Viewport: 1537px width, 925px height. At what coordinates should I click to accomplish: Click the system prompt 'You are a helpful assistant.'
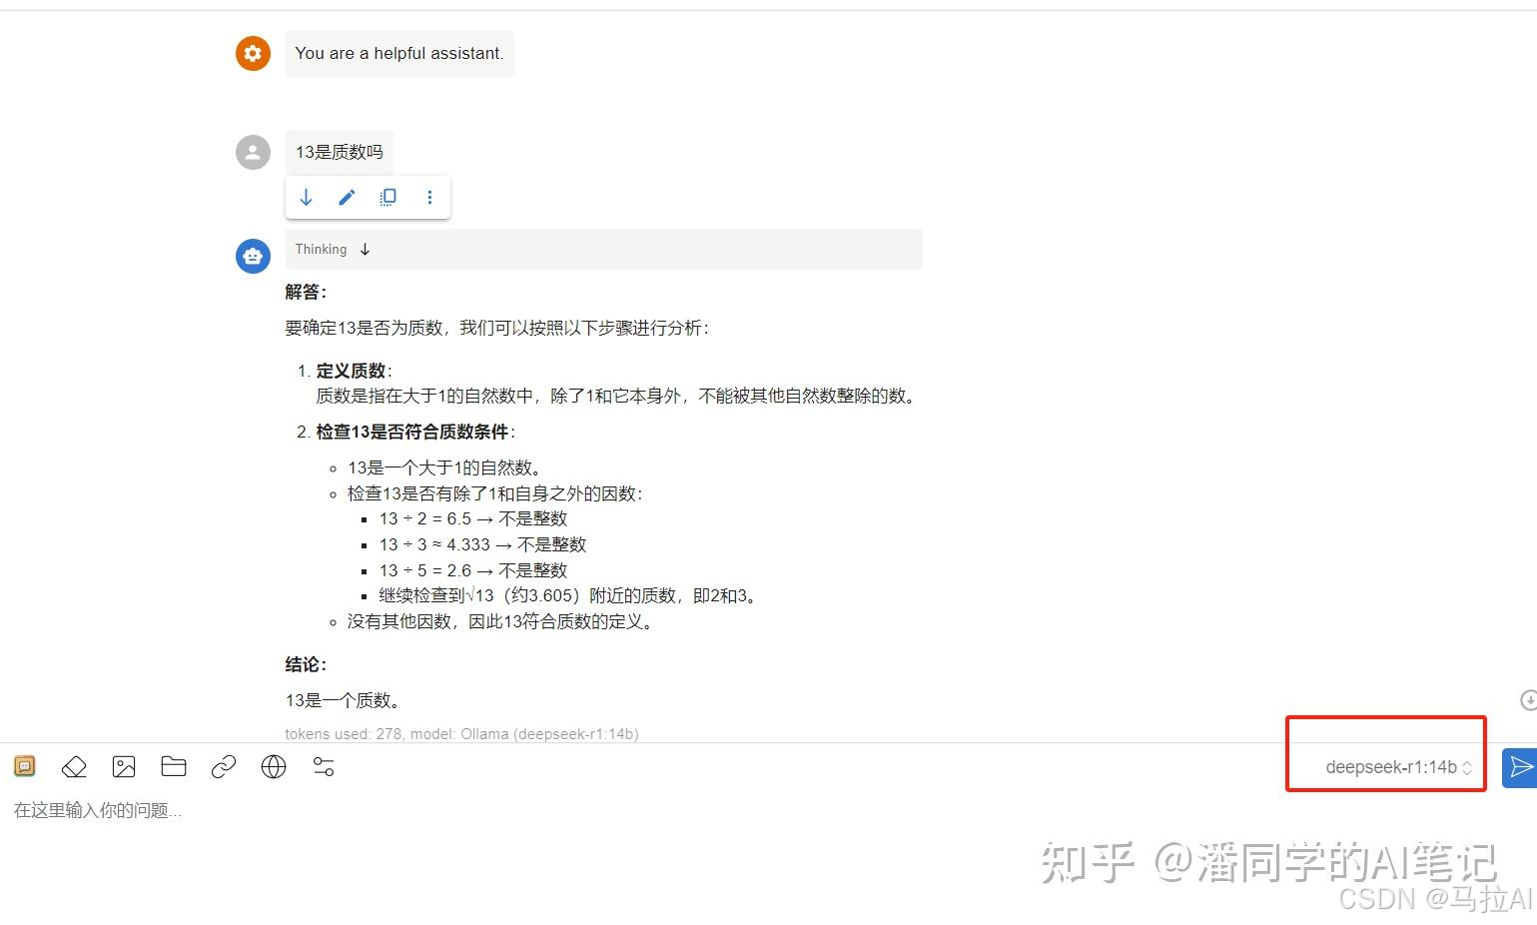click(x=399, y=54)
